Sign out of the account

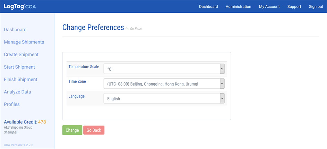(x=316, y=7)
